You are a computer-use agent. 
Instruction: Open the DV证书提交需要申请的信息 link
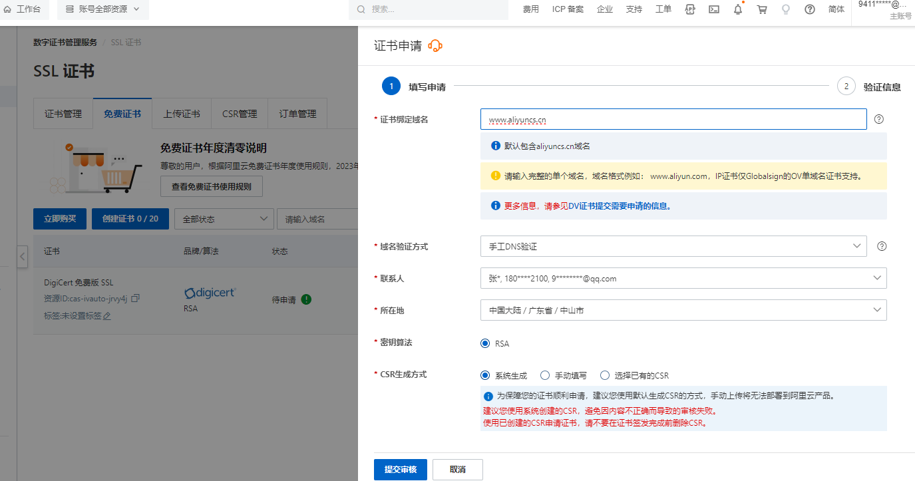(x=620, y=206)
